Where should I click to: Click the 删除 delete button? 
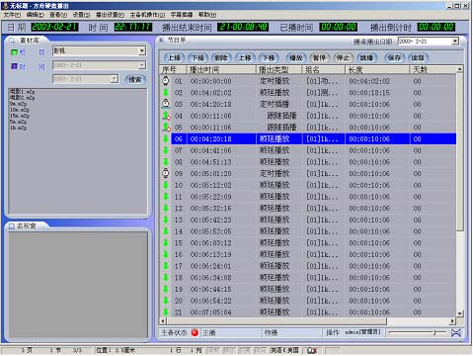coord(221,58)
